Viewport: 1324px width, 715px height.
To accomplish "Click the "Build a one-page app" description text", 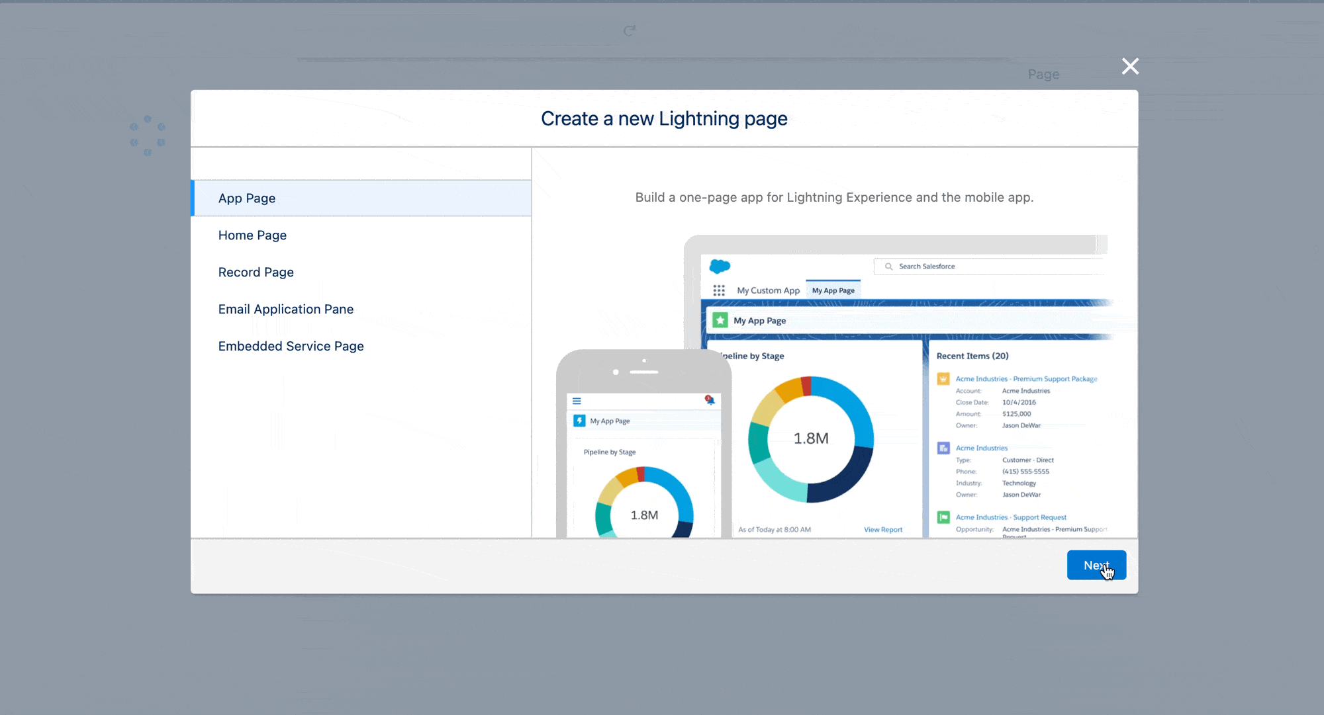I will tap(834, 197).
